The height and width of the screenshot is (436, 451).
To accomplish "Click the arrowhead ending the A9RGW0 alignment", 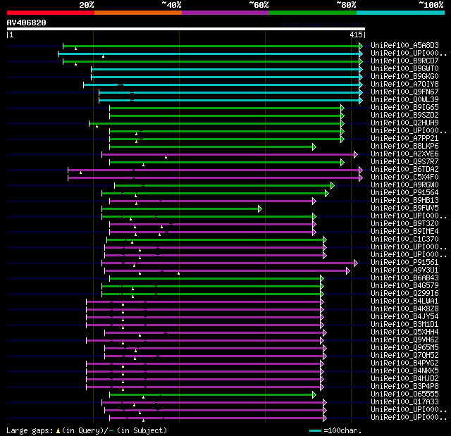I will pos(333,185).
